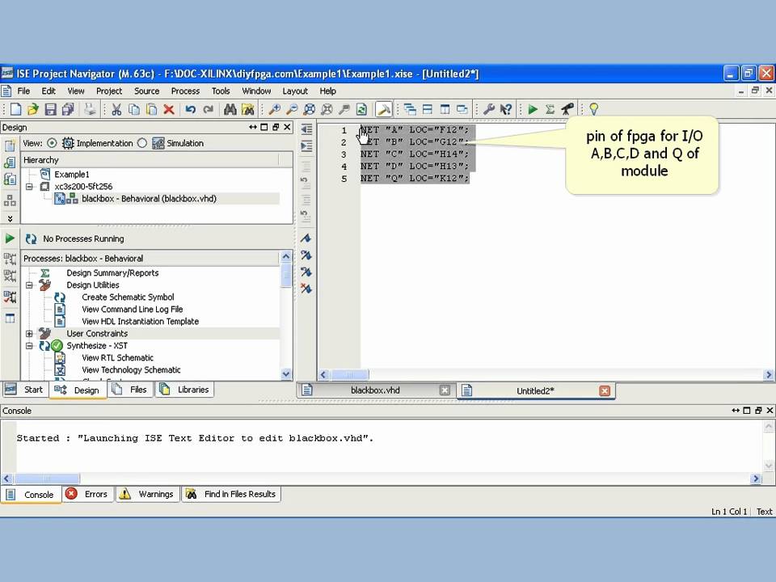Close the Design panel
This screenshot has width=776, height=582.
pyautogui.click(x=287, y=127)
